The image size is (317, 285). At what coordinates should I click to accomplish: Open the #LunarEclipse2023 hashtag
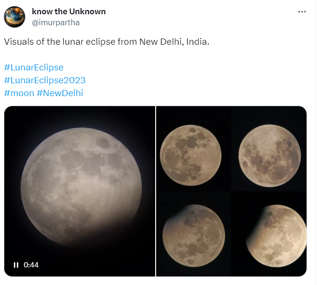pyautogui.click(x=45, y=80)
